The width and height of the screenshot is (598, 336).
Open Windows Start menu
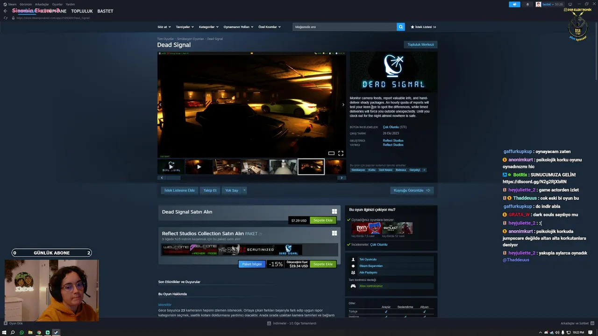click(x=4, y=332)
